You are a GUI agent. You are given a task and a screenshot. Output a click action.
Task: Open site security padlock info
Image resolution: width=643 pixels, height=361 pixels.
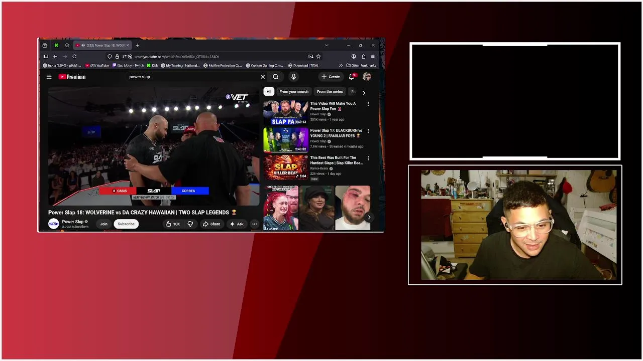pyautogui.click(x=117, y=57)
